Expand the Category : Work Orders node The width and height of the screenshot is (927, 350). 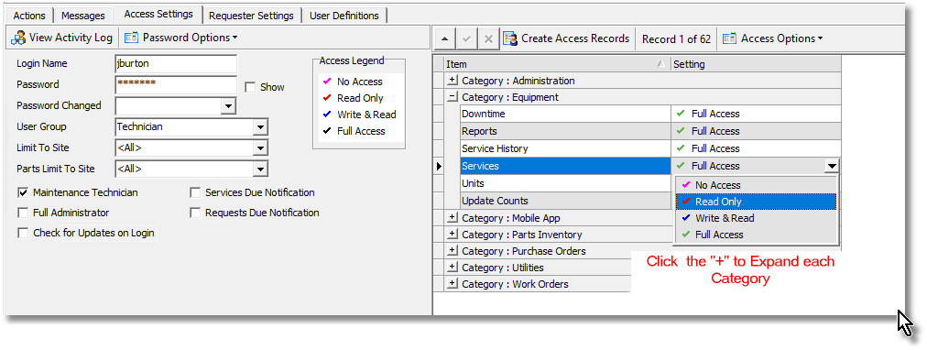[x=453, y=284]
